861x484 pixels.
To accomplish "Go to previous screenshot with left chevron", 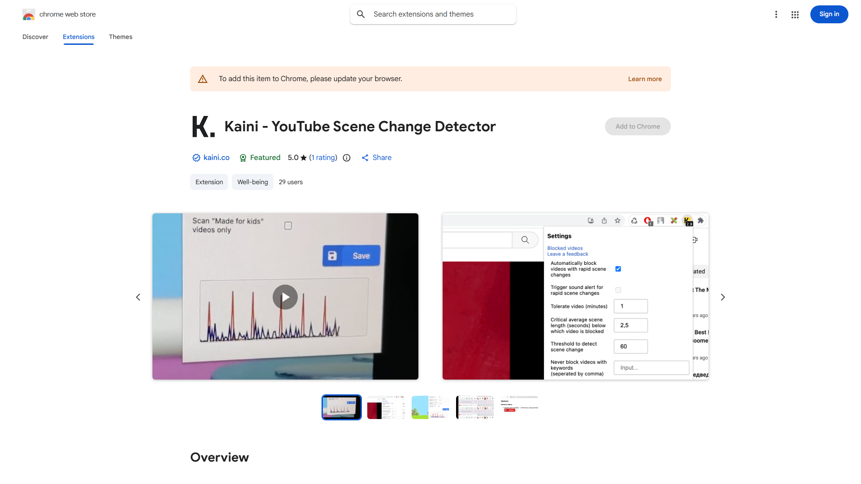I will [x=138, y=297].
